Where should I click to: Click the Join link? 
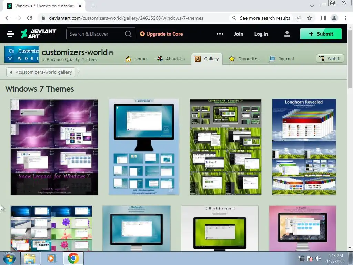tap(239, 34)
